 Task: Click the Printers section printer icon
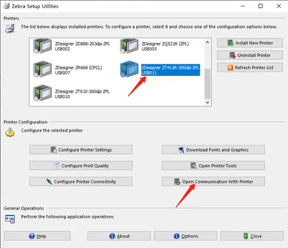tap(10, 29)
